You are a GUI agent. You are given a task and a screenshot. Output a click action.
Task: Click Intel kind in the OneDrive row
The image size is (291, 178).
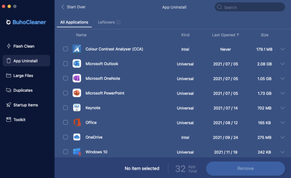point(185,138)
